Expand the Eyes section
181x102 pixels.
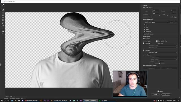pos(145,25)
